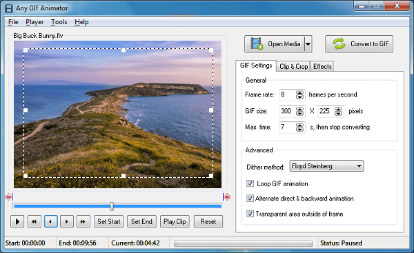
Task: Decrease GIF height with down arrow
Action: pos(338,113)
